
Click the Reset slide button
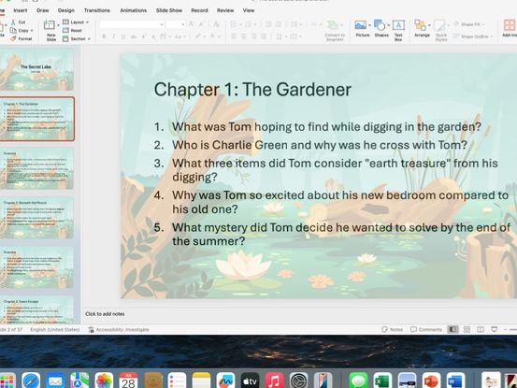(72, 30)
